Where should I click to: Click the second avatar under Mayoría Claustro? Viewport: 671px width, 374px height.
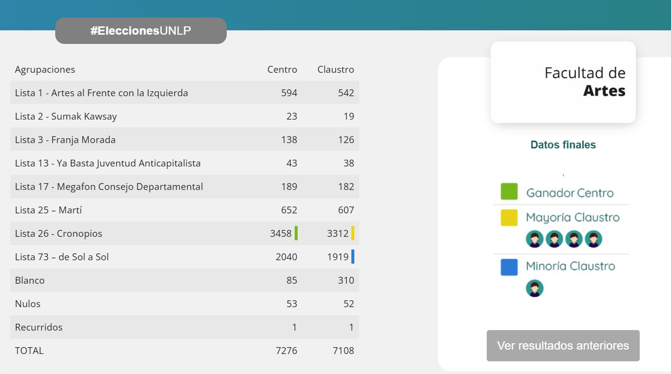554,239
